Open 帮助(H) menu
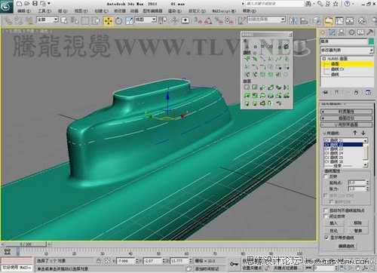This screenshot has height=273, width=377. pos(250,11)
